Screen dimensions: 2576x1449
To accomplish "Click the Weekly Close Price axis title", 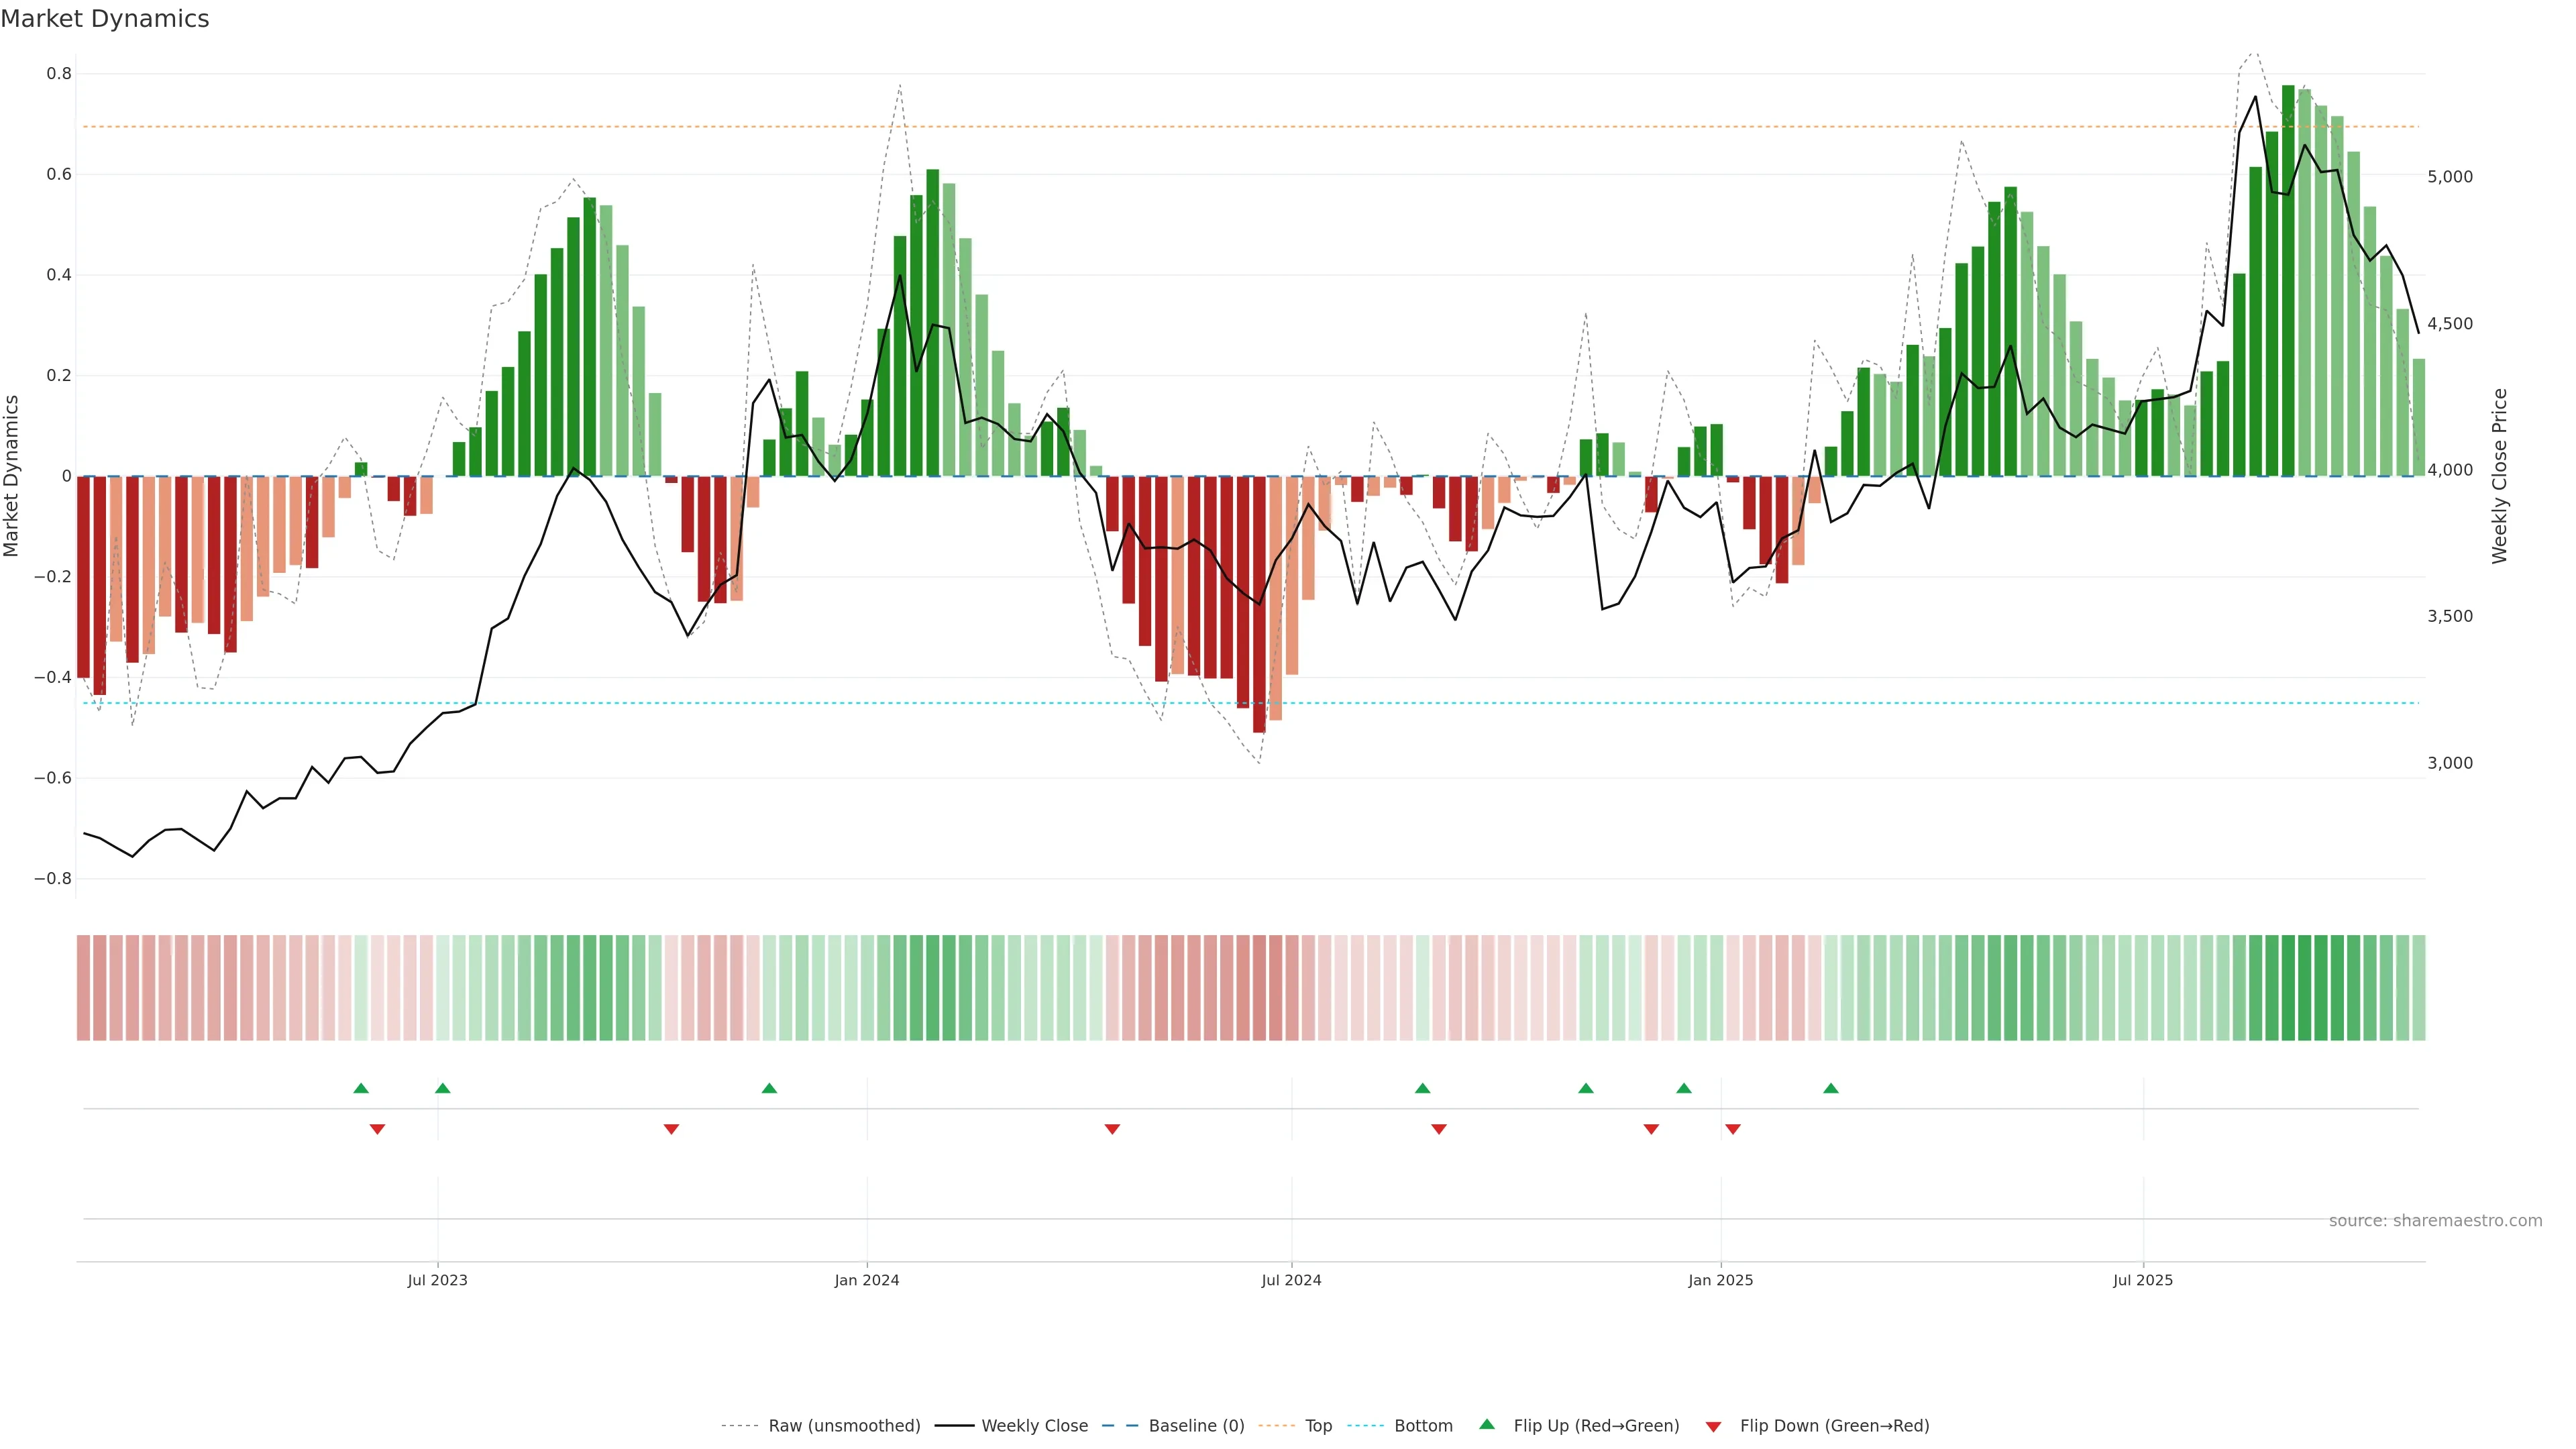I will [x=2500, y=476].
